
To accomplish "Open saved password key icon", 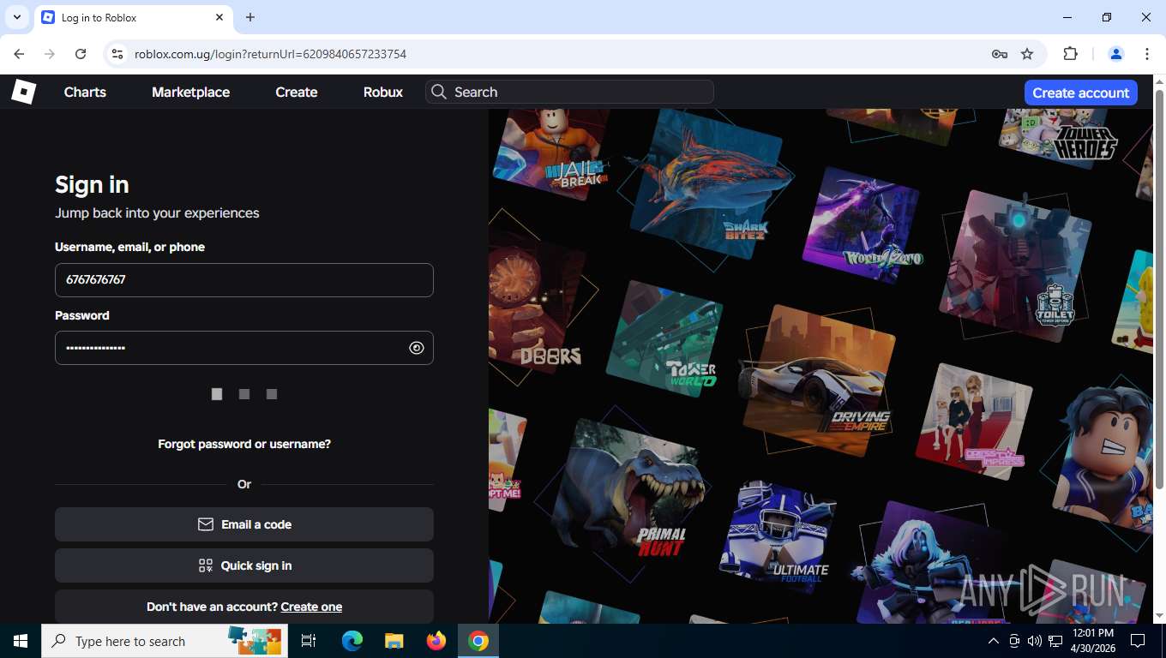I will pyautogui.click(x=1000, y=54).
